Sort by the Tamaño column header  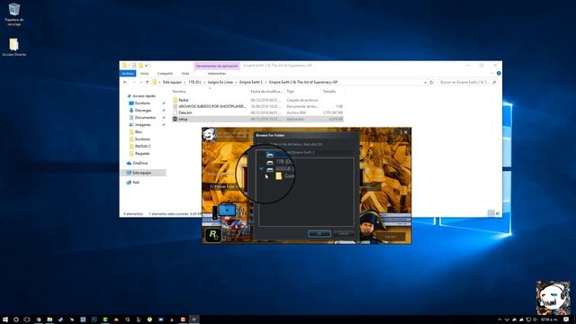pyautogui.click(x=329, y=92)
